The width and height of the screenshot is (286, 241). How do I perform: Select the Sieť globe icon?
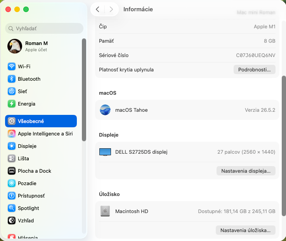(x=12, y=91)
